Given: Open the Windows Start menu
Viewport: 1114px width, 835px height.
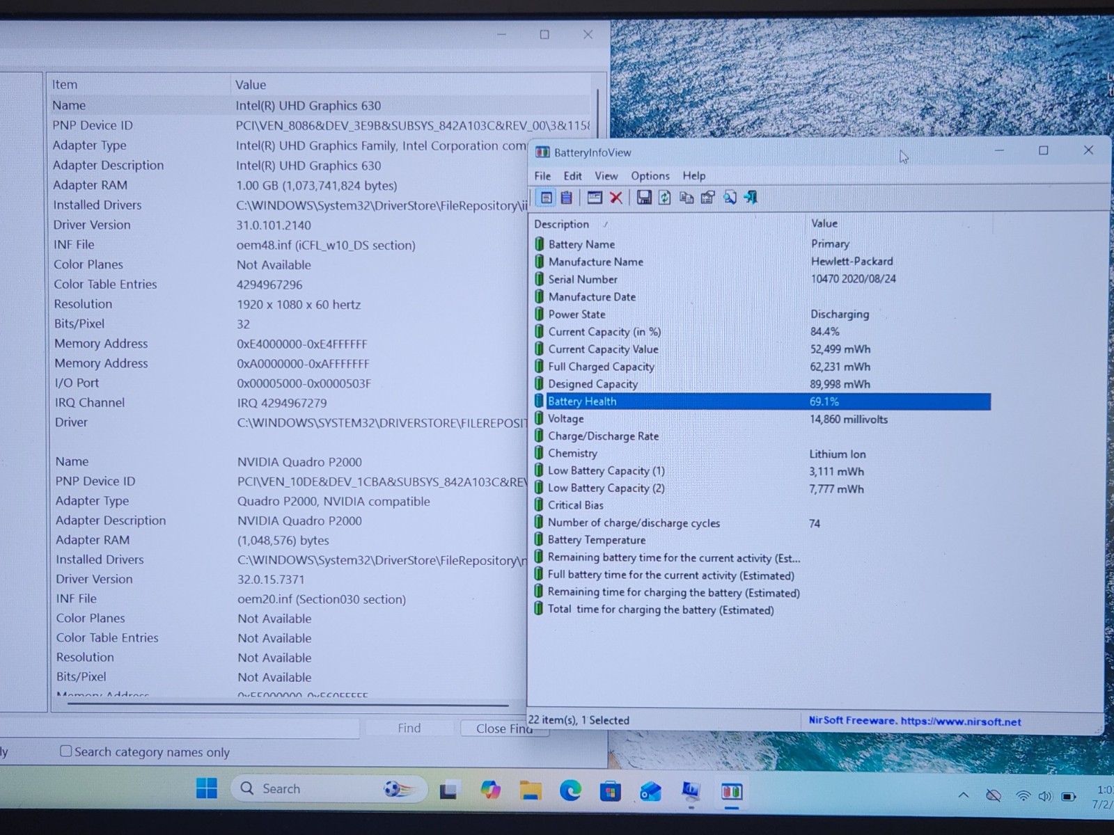Looking at the screenshot, I should (207, 788).
